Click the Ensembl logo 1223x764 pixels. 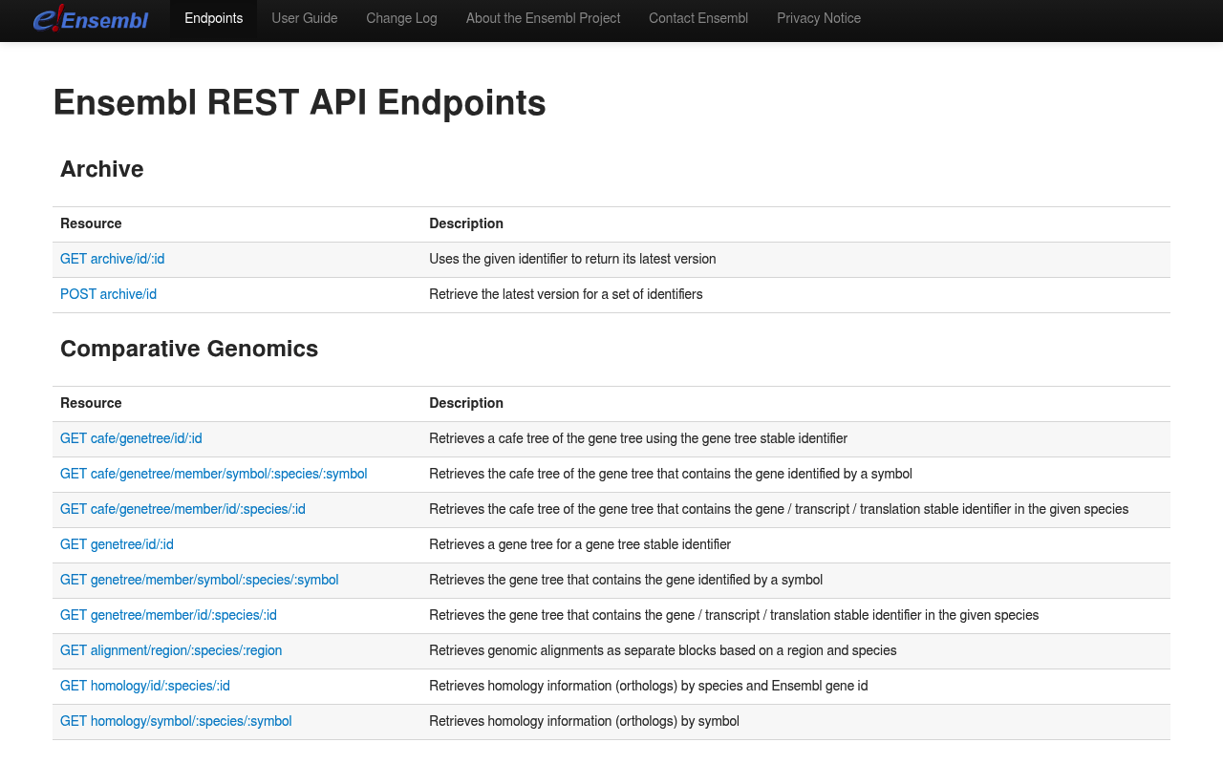[91, 18]
